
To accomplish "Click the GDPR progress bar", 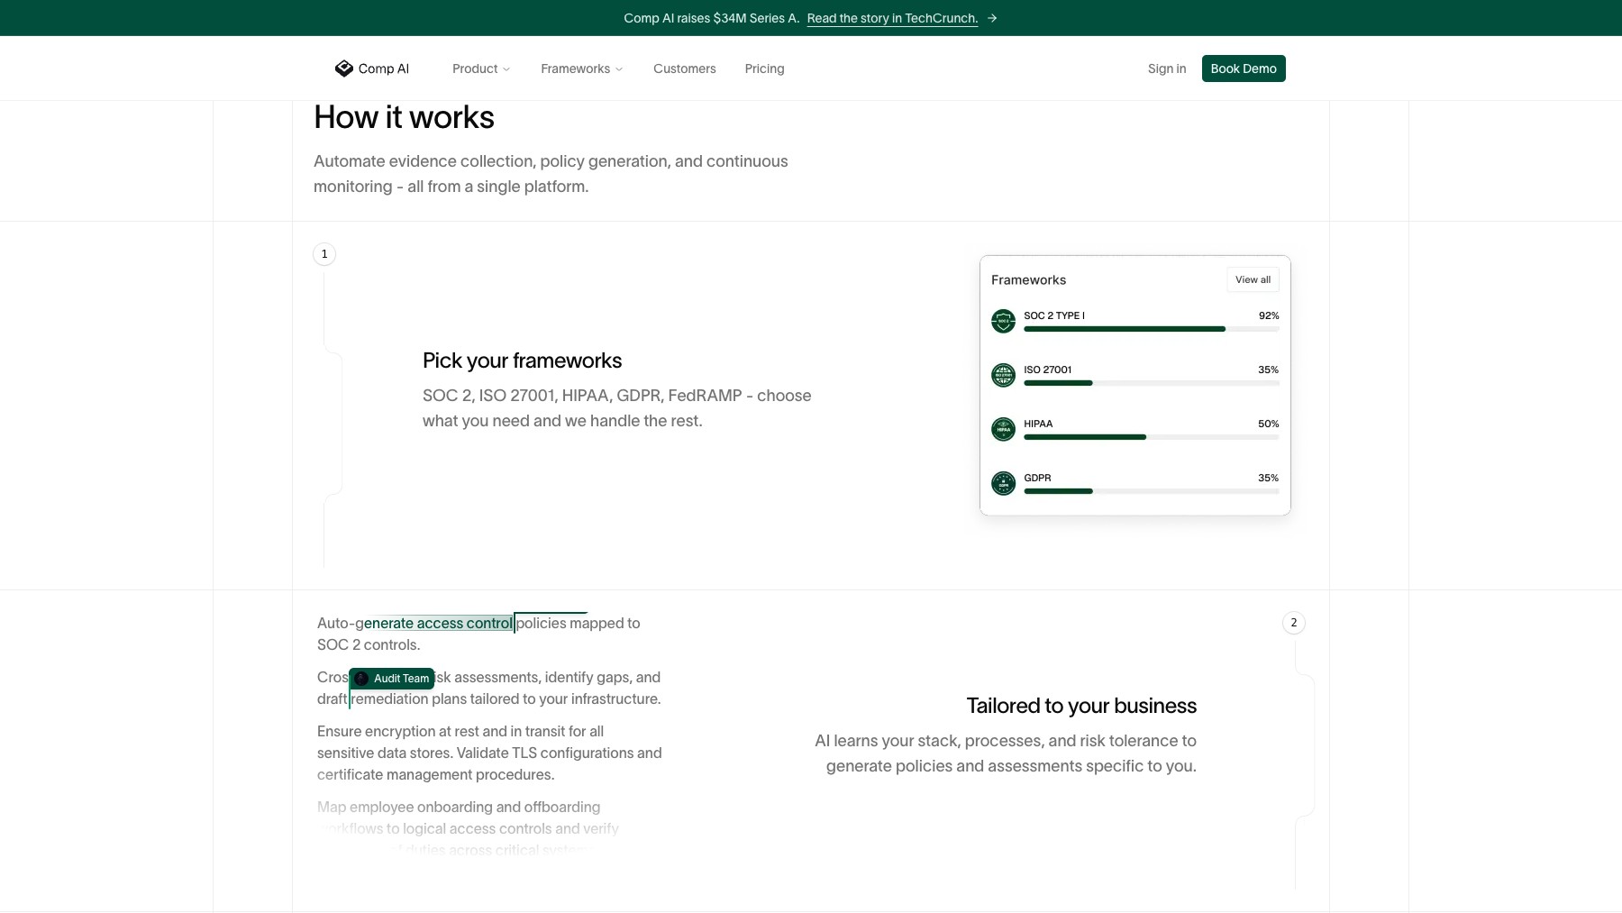I will click(1152, 491).
